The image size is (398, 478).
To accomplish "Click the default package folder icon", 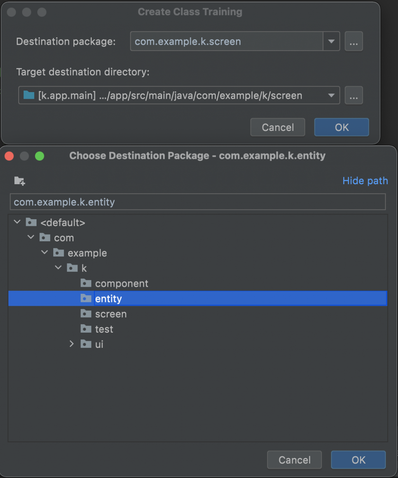I will pyautogui.click(x=31, y=222).
